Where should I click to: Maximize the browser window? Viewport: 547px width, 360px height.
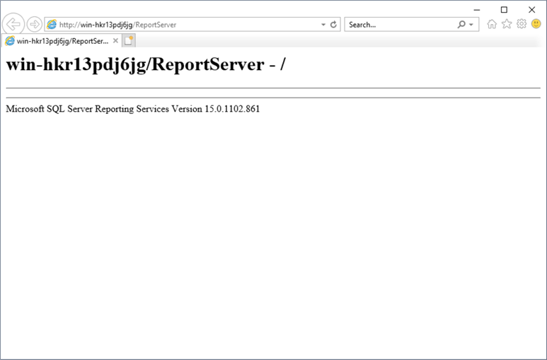(504, 10)
